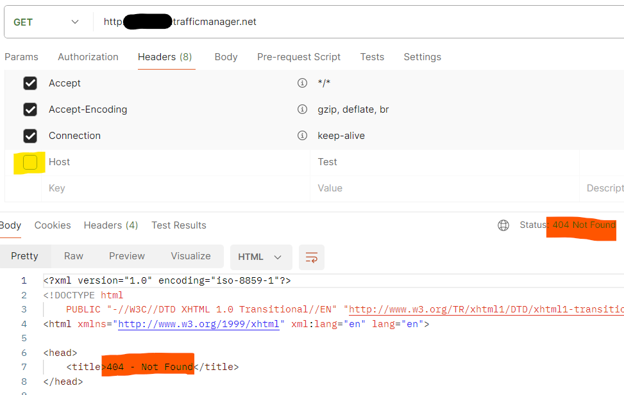This screenshot has height=395, width=624.
Task: Open the response Cookies tab
Action: (53, 225)
